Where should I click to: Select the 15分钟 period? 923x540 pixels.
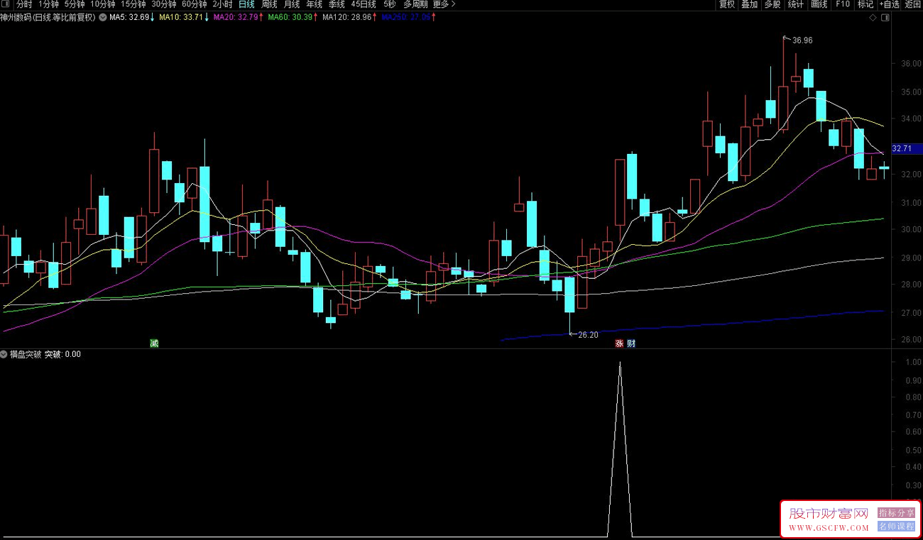click(133, 4)
